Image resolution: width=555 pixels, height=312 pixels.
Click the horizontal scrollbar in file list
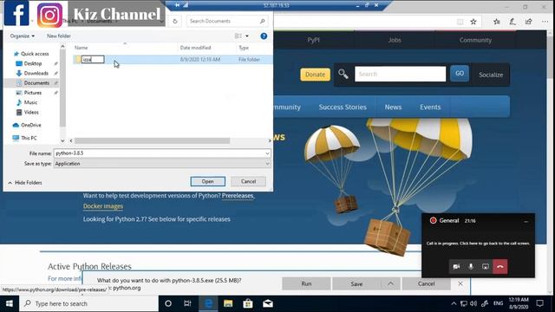coord(153,140)
